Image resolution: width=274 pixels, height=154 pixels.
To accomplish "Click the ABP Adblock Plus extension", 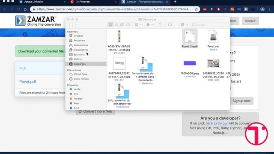I will (205, 9).
